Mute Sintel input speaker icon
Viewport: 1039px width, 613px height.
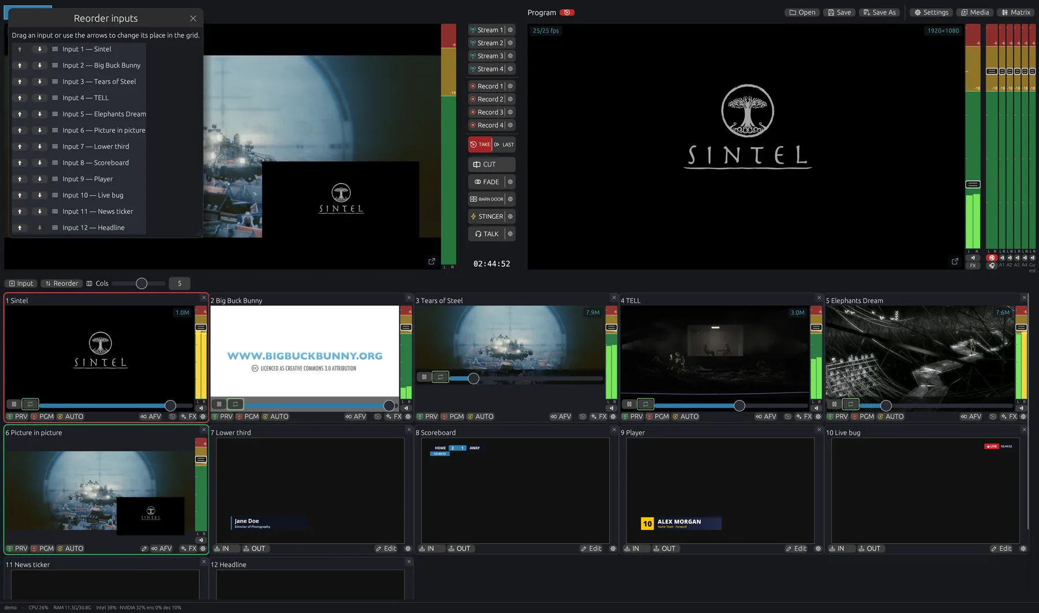(x=201, y=408)
